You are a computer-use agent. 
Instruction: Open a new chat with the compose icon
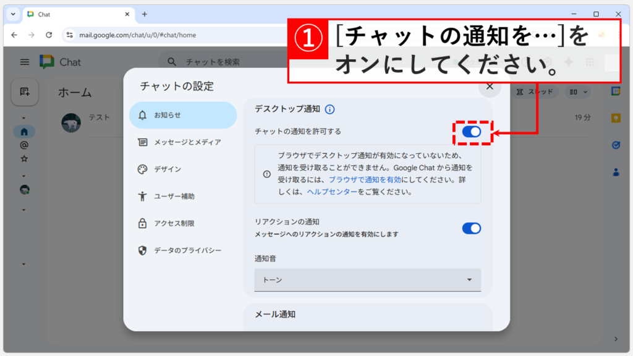point(25,91)
